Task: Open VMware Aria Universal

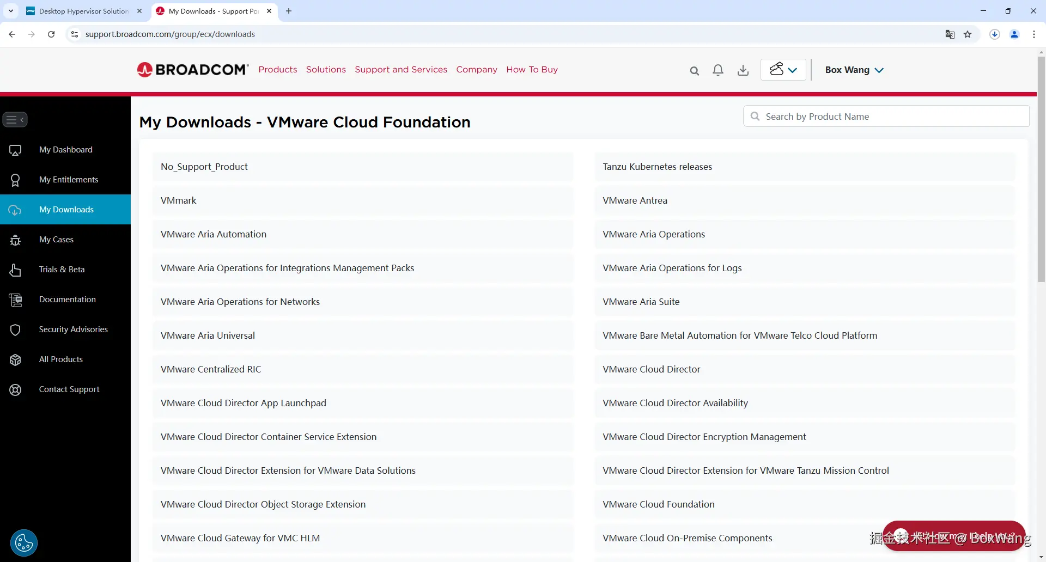Action: [x=363, y=335]
